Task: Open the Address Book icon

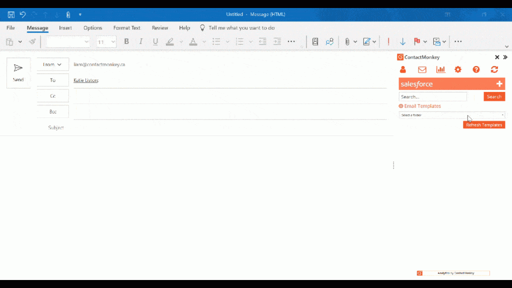Action: pyautogui.click(x=315, y=41)
